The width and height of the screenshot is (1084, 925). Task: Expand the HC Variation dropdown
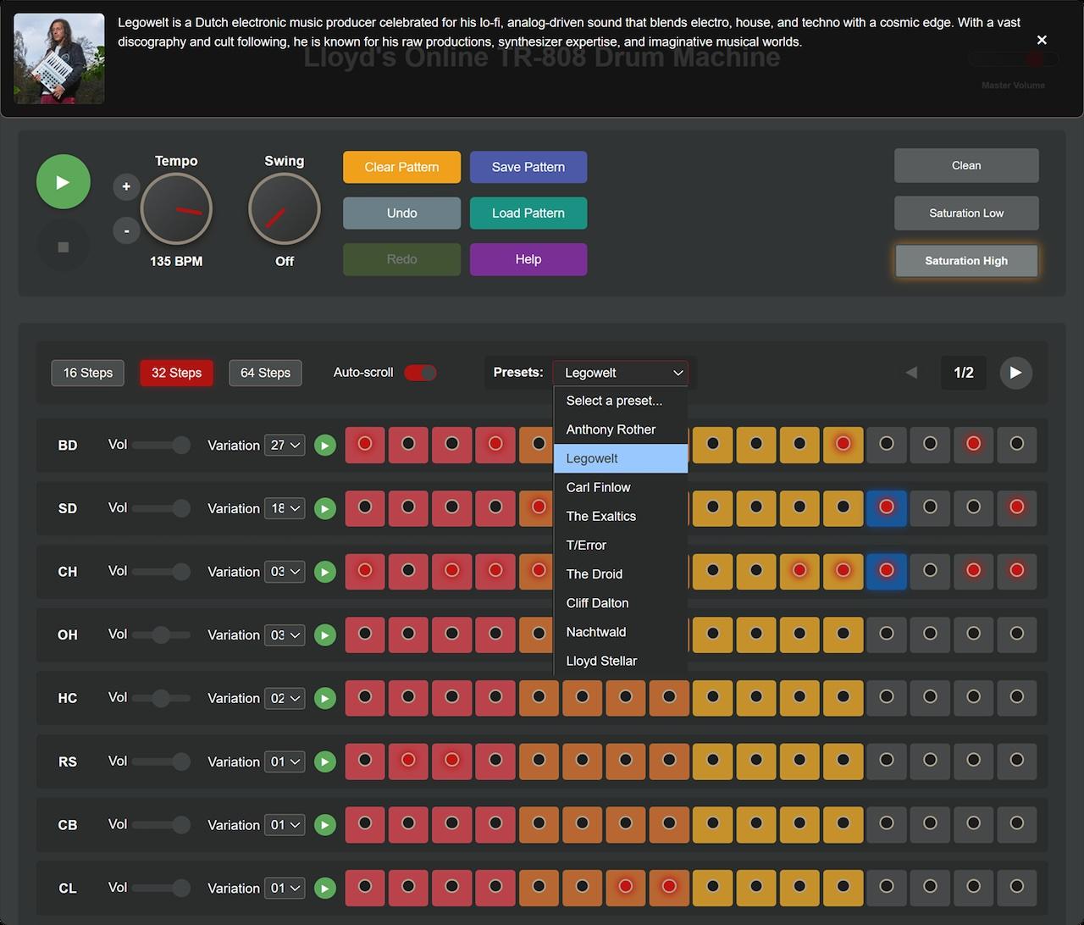click(285, 698)
